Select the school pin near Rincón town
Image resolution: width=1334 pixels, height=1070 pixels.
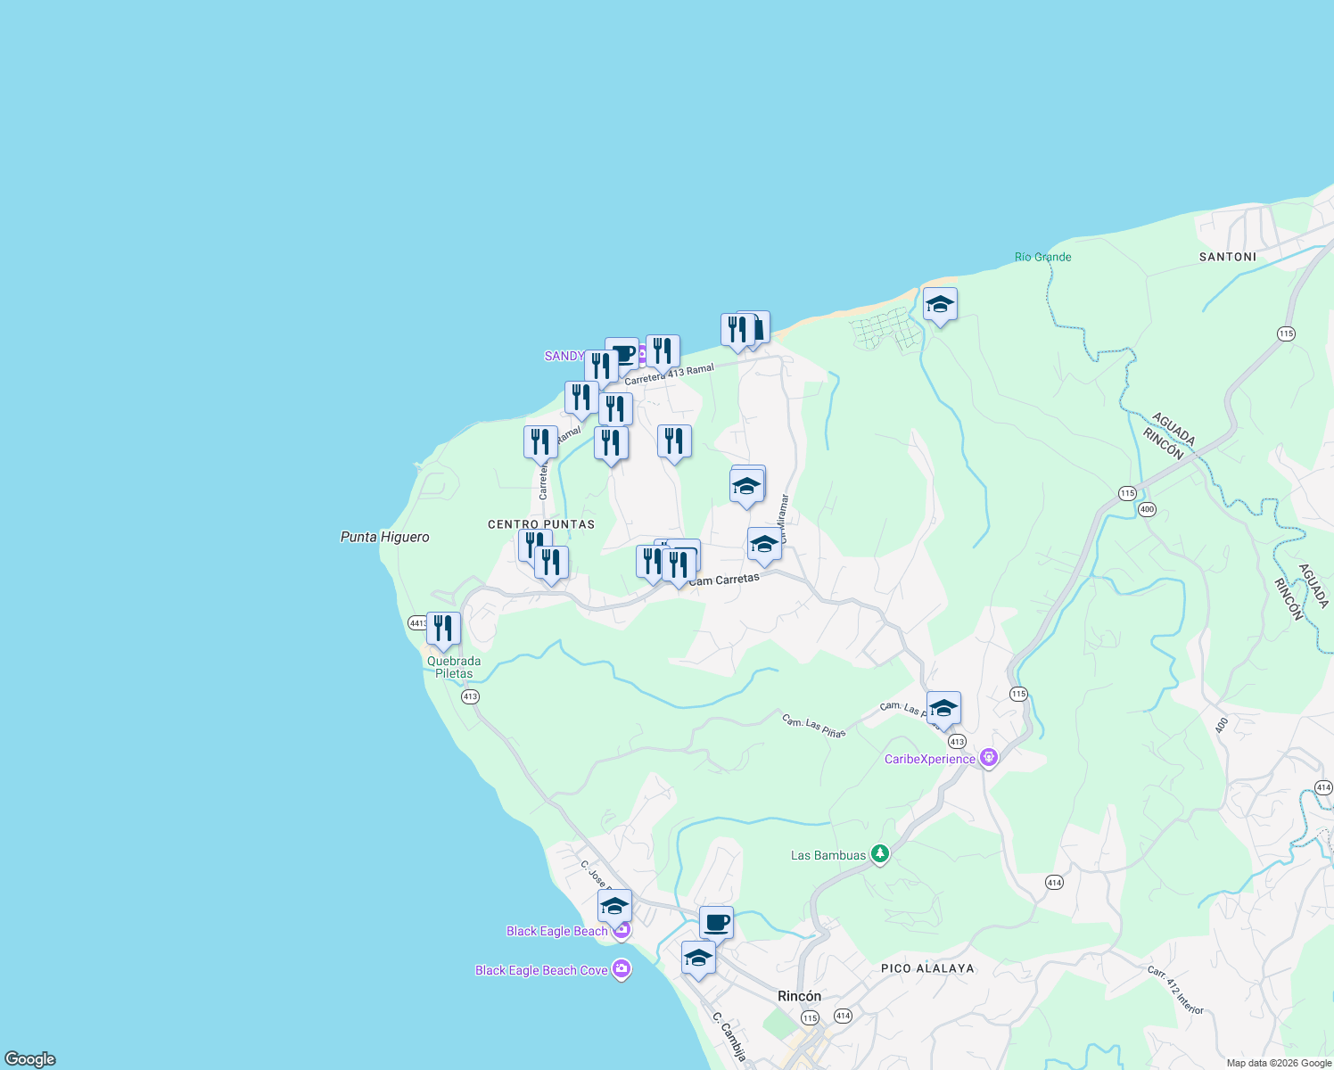pyautogui.click(x=697, y=959)
